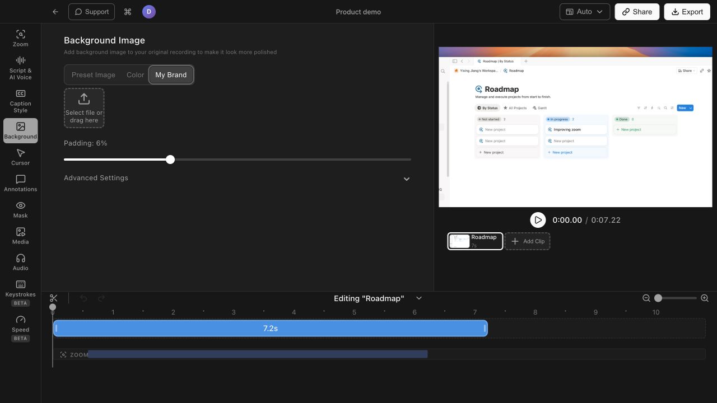Image resolution: width=717 pixels, height=403 pixels.
Task: Play the video preview
Action: (538, 220)
